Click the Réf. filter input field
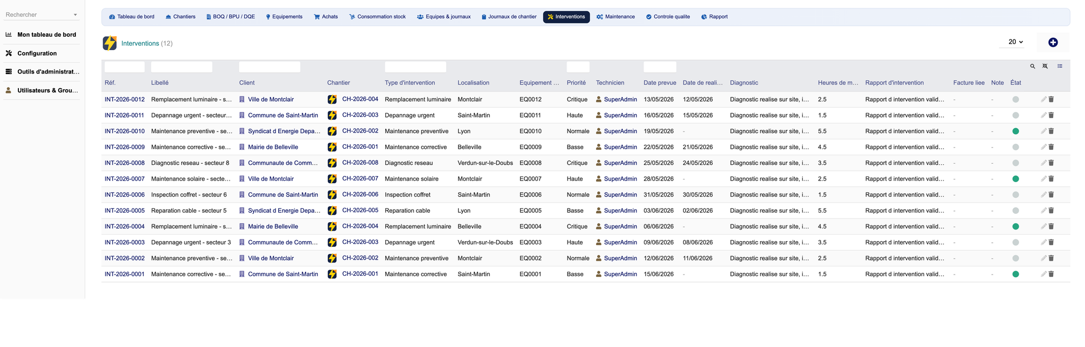The width and height of the screenshot is (1085, 347). pyautogui.click(x=124, y=67)
